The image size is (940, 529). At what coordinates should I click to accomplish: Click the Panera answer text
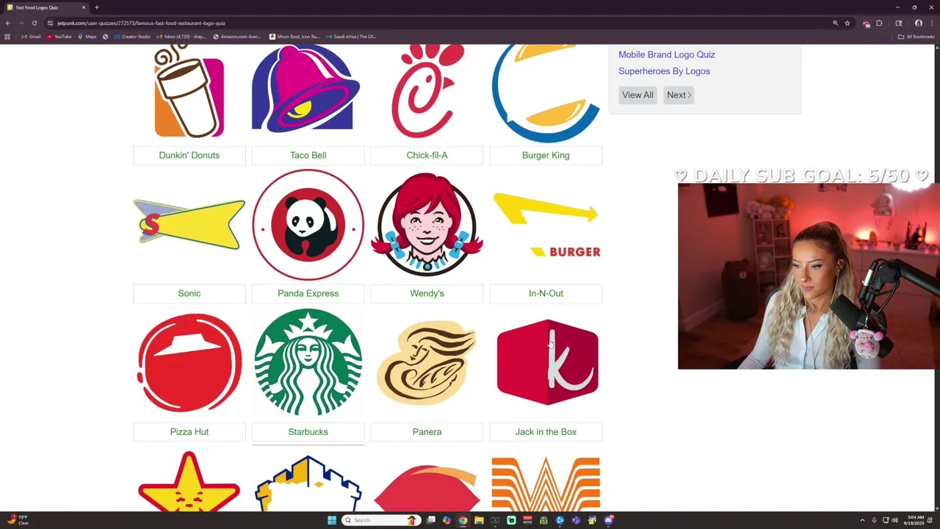(x=427, y=432)
